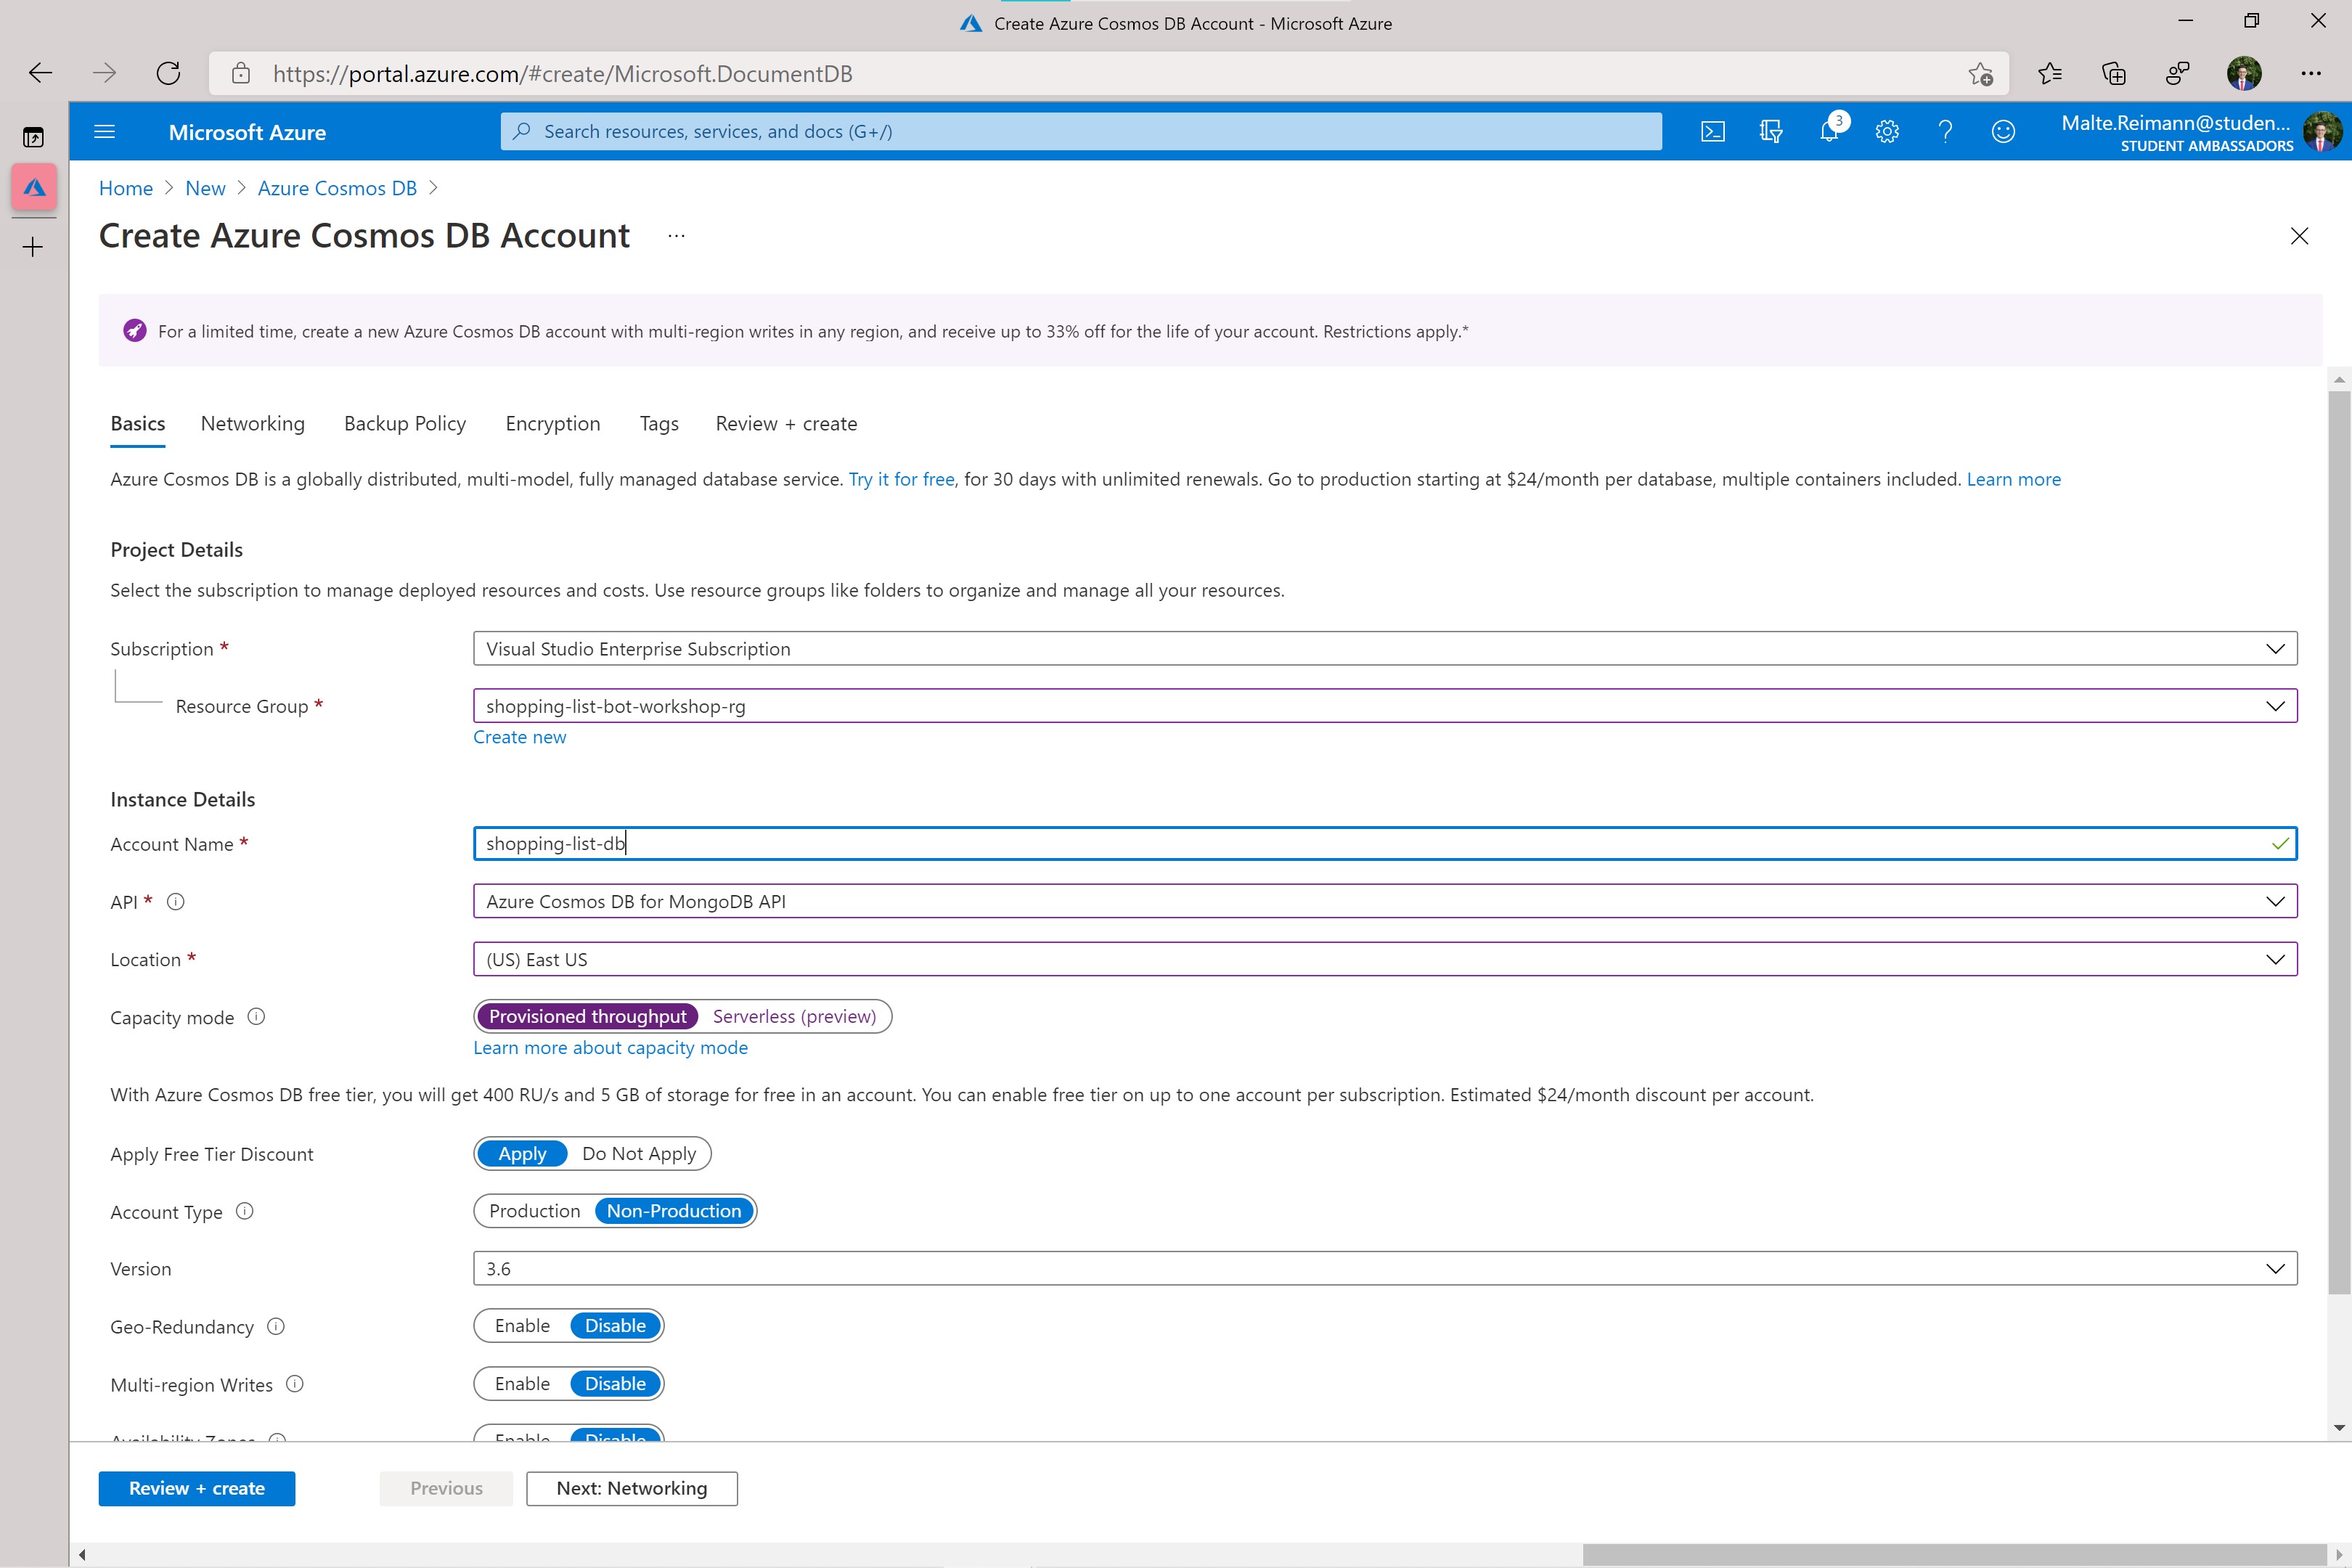The height and width of the screenshot is (1568, 2352).
Task: Switch to the Backup Policy tab
Action: coord(405,423)
